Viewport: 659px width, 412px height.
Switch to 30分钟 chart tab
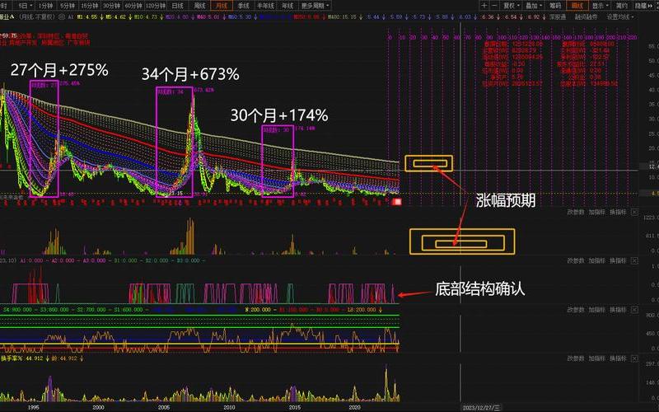click(x=111, y=6)
